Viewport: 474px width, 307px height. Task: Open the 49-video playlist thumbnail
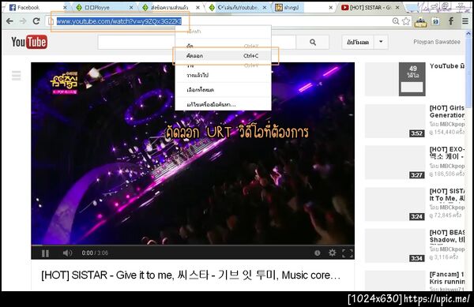click(395, 79)
